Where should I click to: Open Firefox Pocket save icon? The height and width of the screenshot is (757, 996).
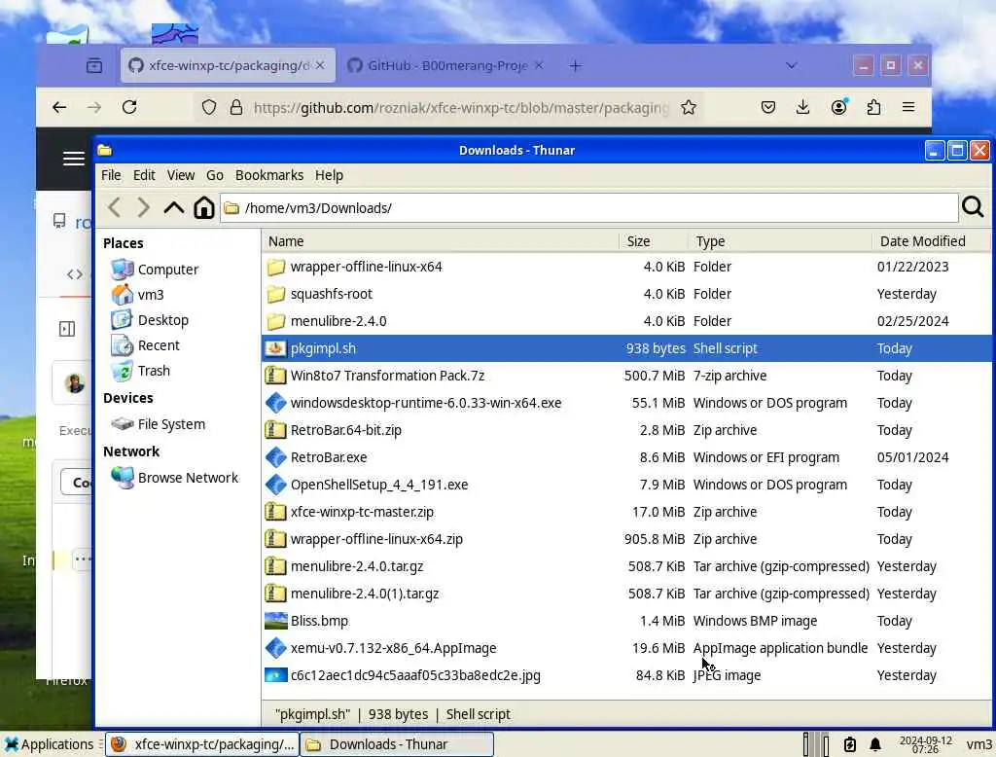click(768, 107)
